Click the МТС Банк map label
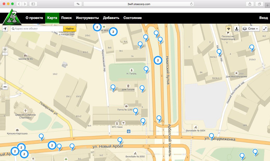Image resolution: width=270 pixels, height=161 pixels. (117, 127)
